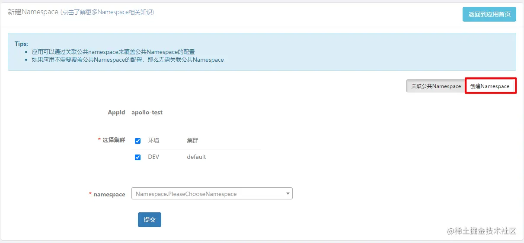Viewport: 524px width, 243px height.
Task: Switch to 创建Namespace tab
Action: 490,86
